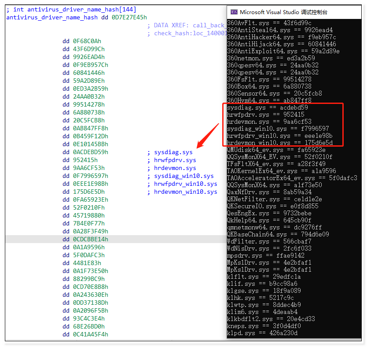Click the hrwfpdrv_win10.sys comment

[x=185, y=184]
